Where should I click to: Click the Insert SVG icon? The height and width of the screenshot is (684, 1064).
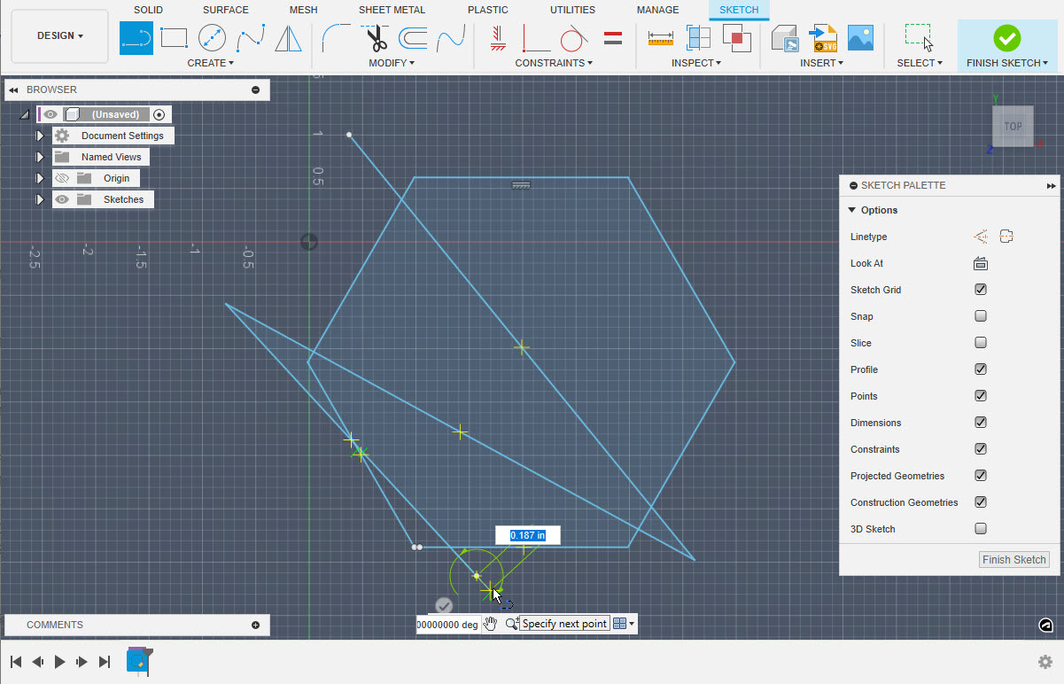point(823,37)
